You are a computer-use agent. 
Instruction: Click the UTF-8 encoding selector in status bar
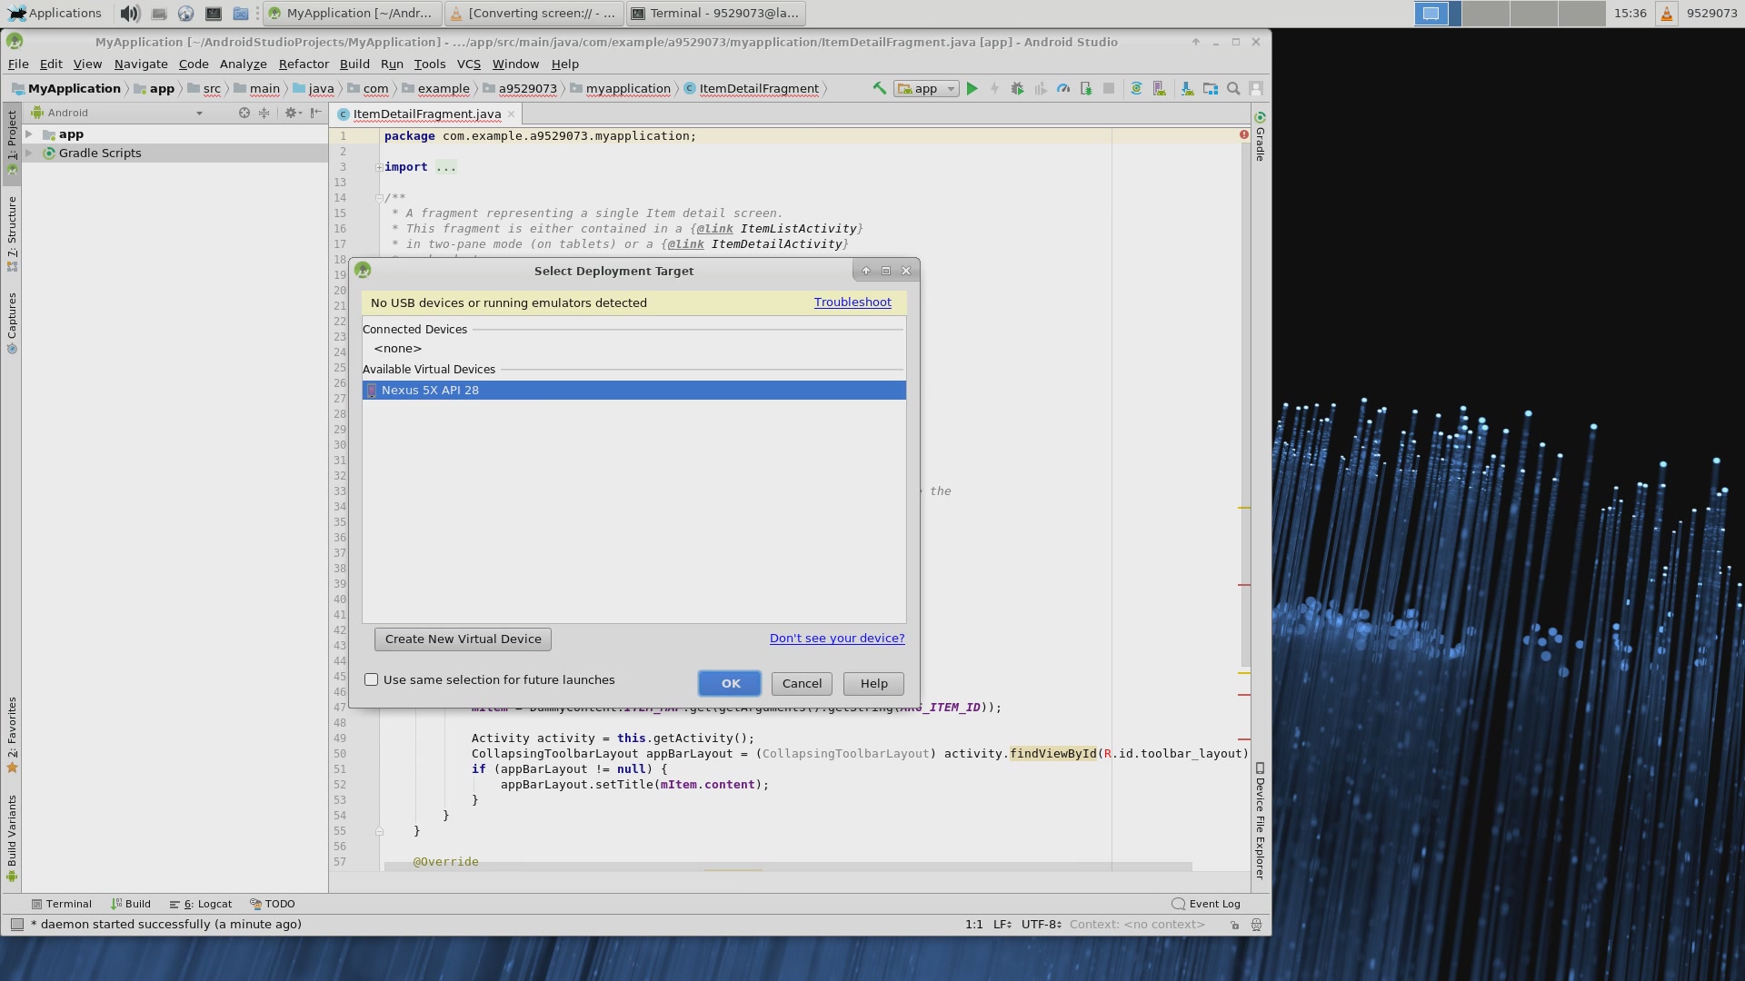tap(1041, 925)
